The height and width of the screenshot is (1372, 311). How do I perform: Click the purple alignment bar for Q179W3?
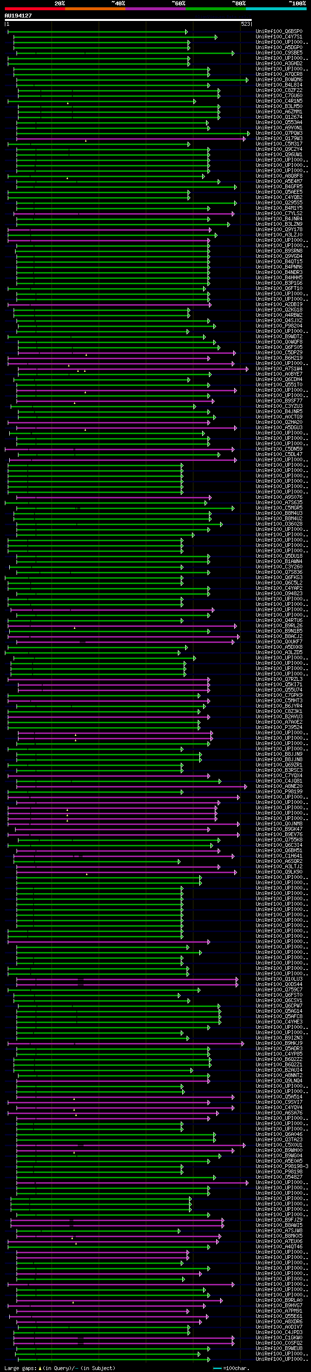click(131, 139)
